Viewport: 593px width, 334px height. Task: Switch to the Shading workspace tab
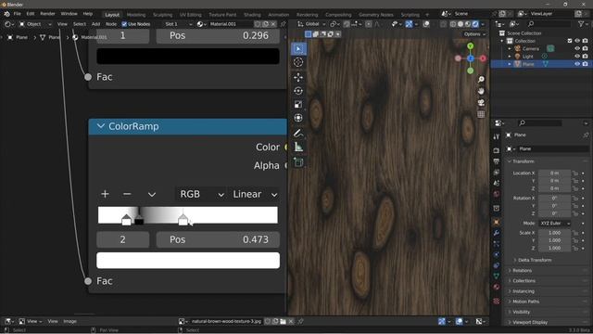pos(252,15)
